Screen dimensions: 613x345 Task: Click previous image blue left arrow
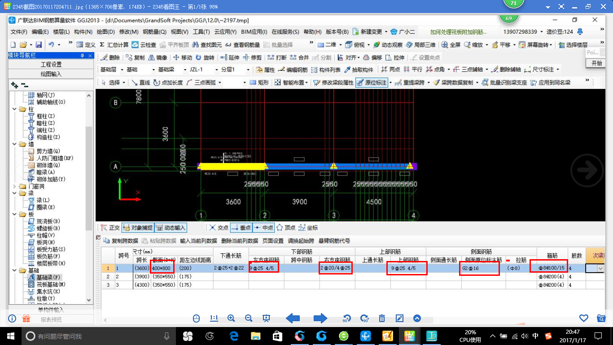coord(293,318)
